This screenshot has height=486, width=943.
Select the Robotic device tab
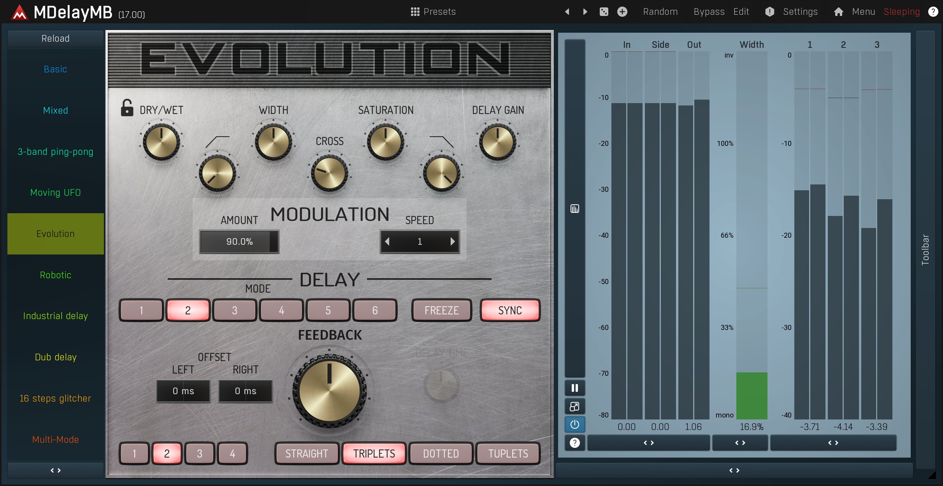[x=55, y=275]
